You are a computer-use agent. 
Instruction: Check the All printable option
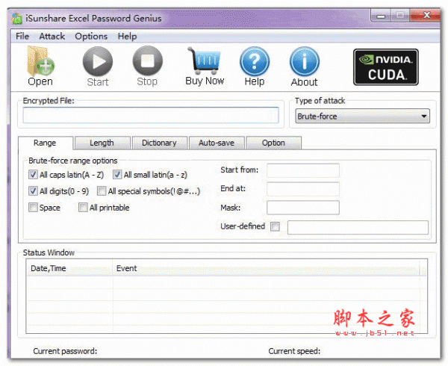(x=83, y=208)
